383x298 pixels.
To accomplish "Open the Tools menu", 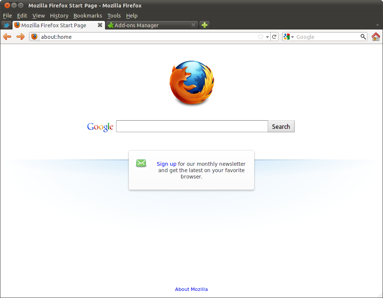I will pos(114,16).
